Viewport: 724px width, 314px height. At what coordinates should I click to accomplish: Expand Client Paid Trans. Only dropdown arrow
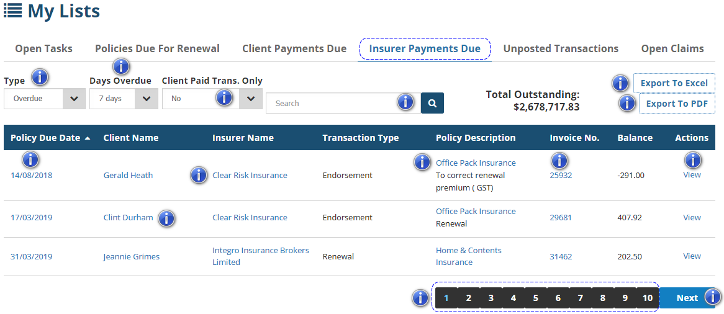click(251, 98)
